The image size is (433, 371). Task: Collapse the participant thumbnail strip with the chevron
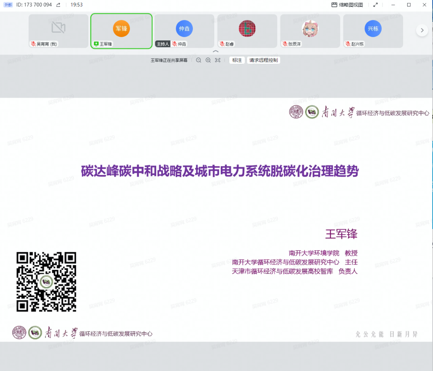pos(215,52)
